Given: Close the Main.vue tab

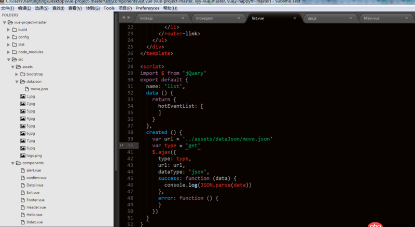Looking at the screenshot, I should point(407,18).
